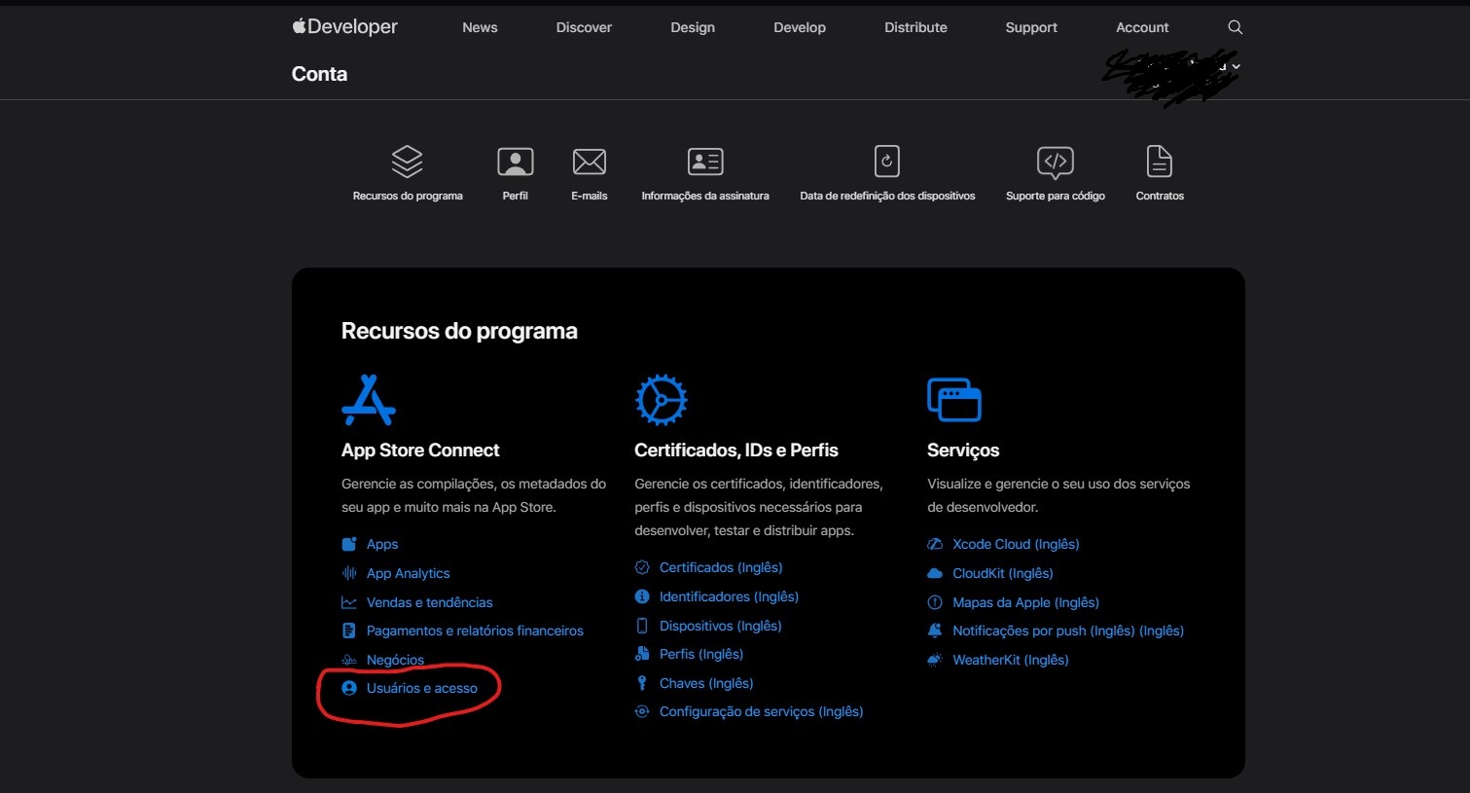
Task: Open WeatherKit (Inglês) link
Action: [1010, 660]
